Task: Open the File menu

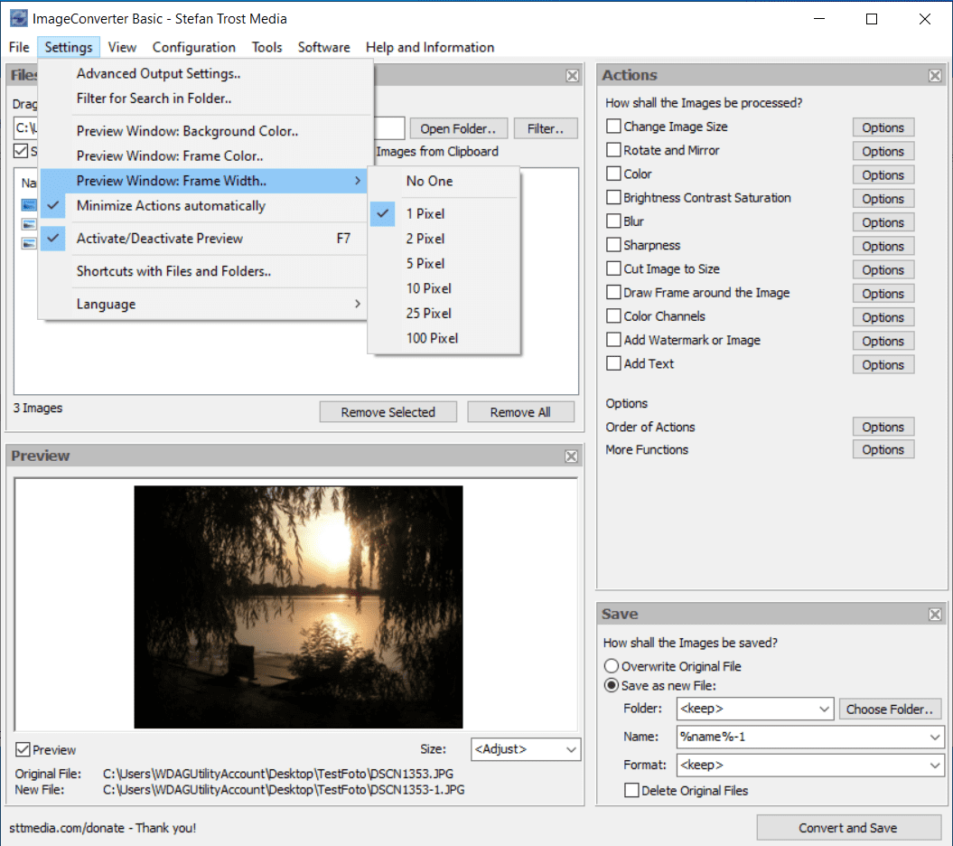Action: pos(19,47)
